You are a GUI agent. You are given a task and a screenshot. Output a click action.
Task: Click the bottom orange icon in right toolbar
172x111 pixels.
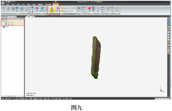click(168, 53)
